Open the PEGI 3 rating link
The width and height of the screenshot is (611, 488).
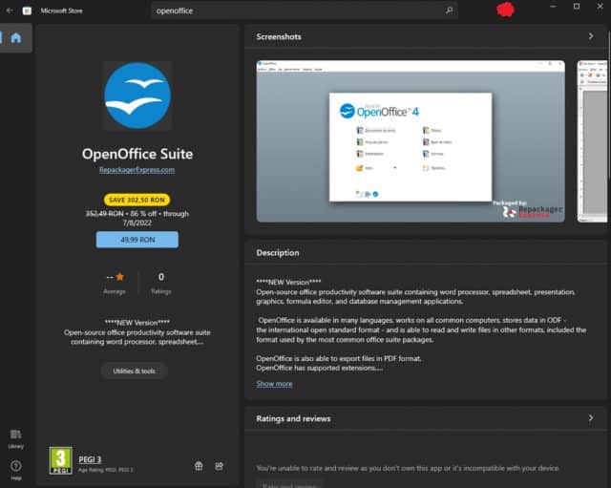click(90, 459)
